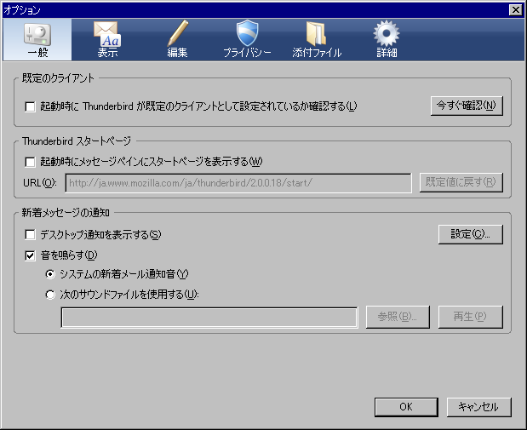Close the オプション dialog window
Screen dimensions: 527x430
[516, 10]
